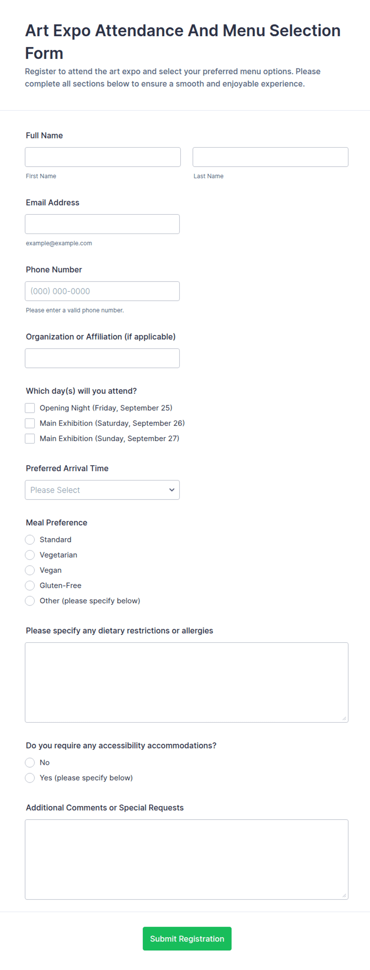Click the Organization or Affiliation field
Image resolution: width=370 pixels, height=970 pixels.
pyautogui.click(x=102, y=358)
